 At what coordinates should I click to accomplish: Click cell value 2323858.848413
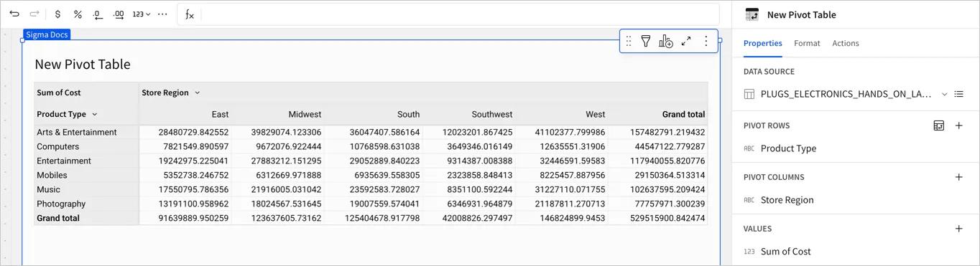(469, 175)
